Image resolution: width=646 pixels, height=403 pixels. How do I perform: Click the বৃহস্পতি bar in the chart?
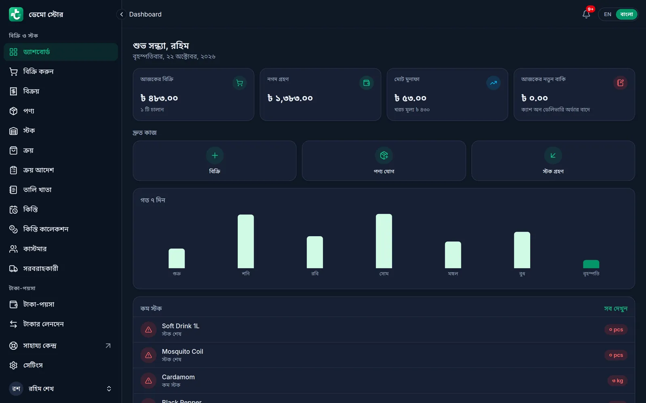tap(591, 264)
